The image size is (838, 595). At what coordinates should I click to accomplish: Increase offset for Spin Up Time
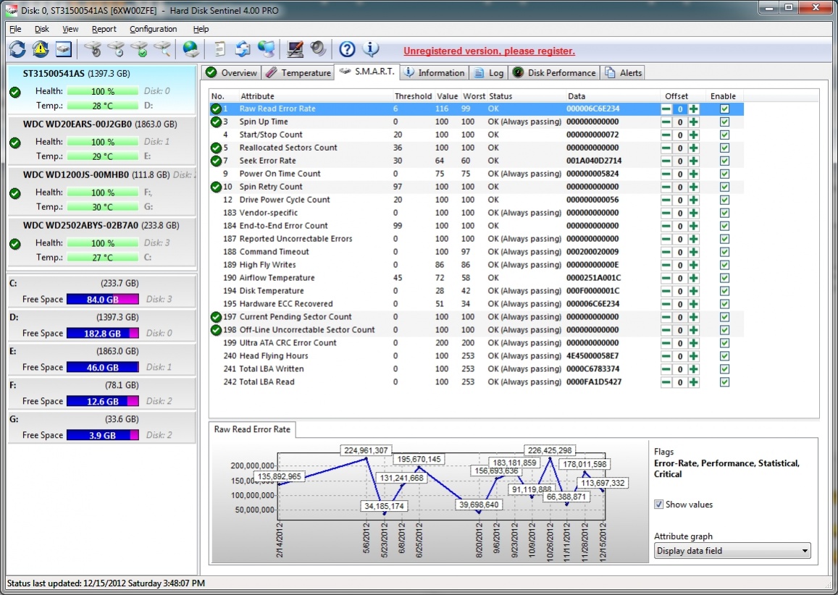[x=694, y=122]
